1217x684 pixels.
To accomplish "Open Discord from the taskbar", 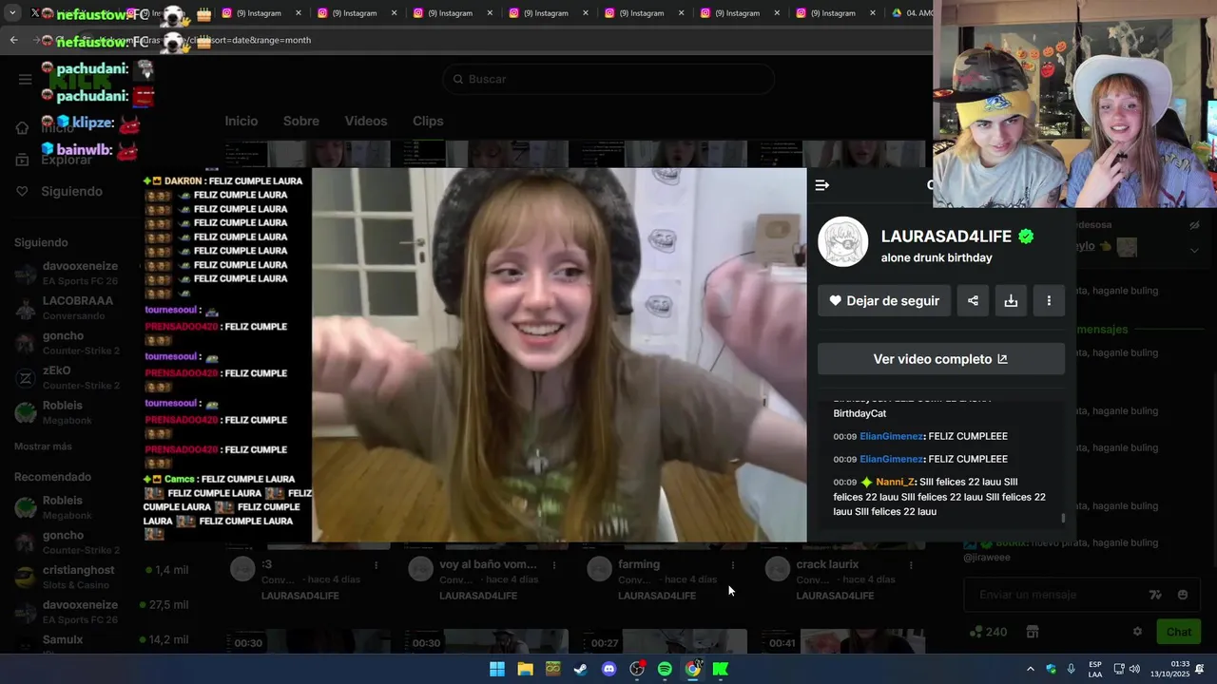I will point(609,669).
